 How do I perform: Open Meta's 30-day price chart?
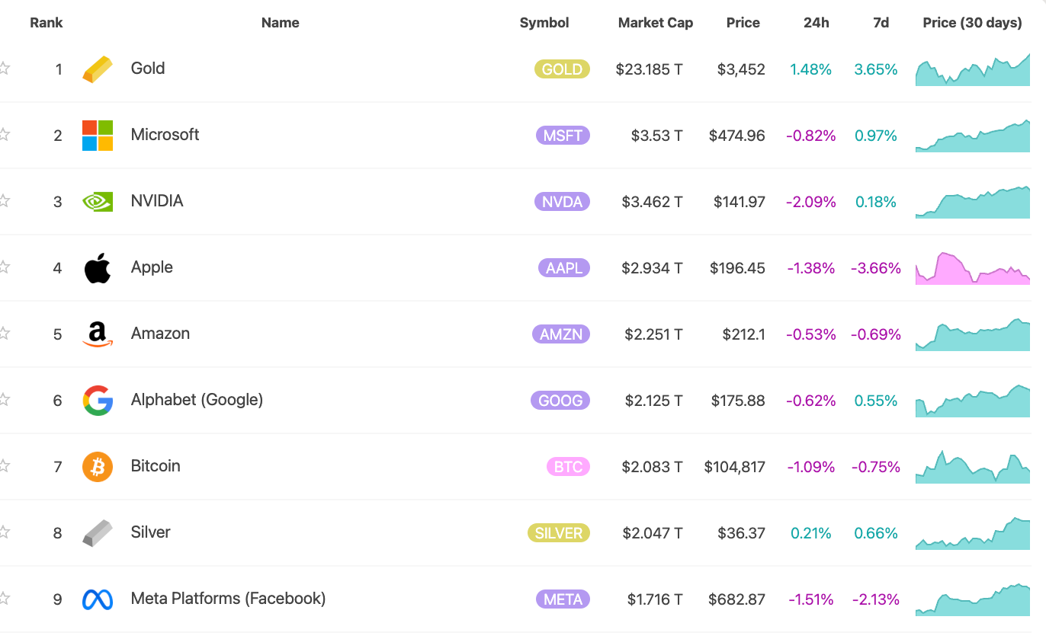tap(973, 599)
